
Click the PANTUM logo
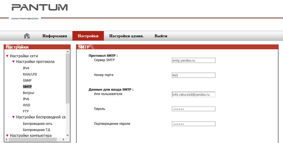coord(40,7)
